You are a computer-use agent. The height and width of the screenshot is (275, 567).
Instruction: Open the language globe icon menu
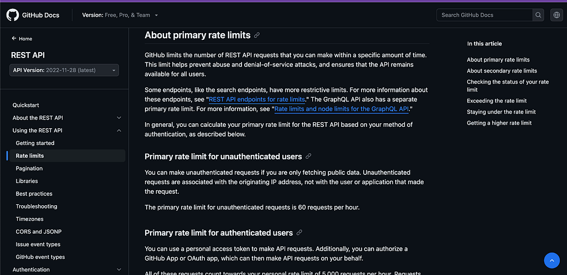(556, 15)
